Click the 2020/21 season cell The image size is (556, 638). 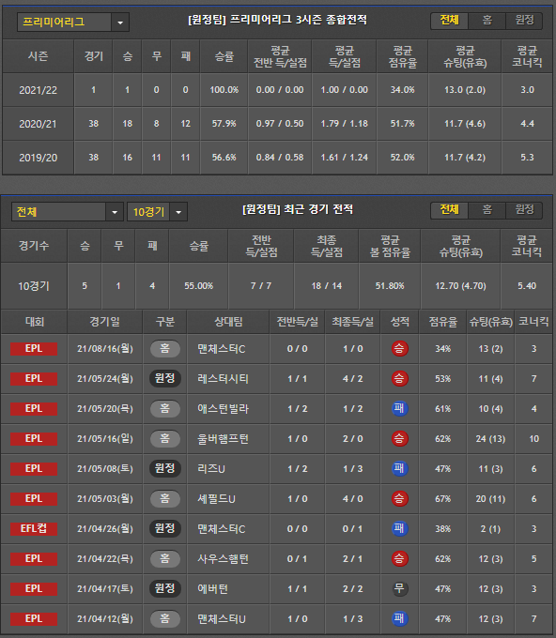point(39,124)
